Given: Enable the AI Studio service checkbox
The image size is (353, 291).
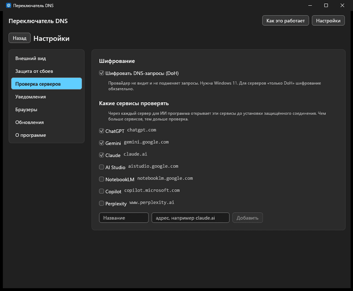Looking at the screenshot, I should [x=102, y=167].
